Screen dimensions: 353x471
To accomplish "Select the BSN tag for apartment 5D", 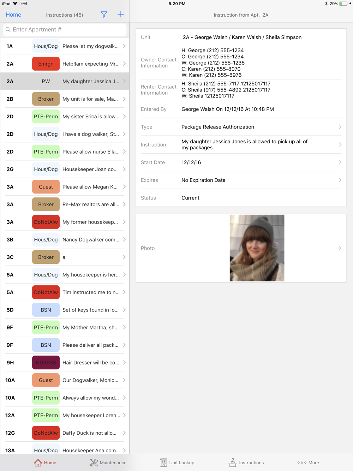I will (x=46, y=310).
